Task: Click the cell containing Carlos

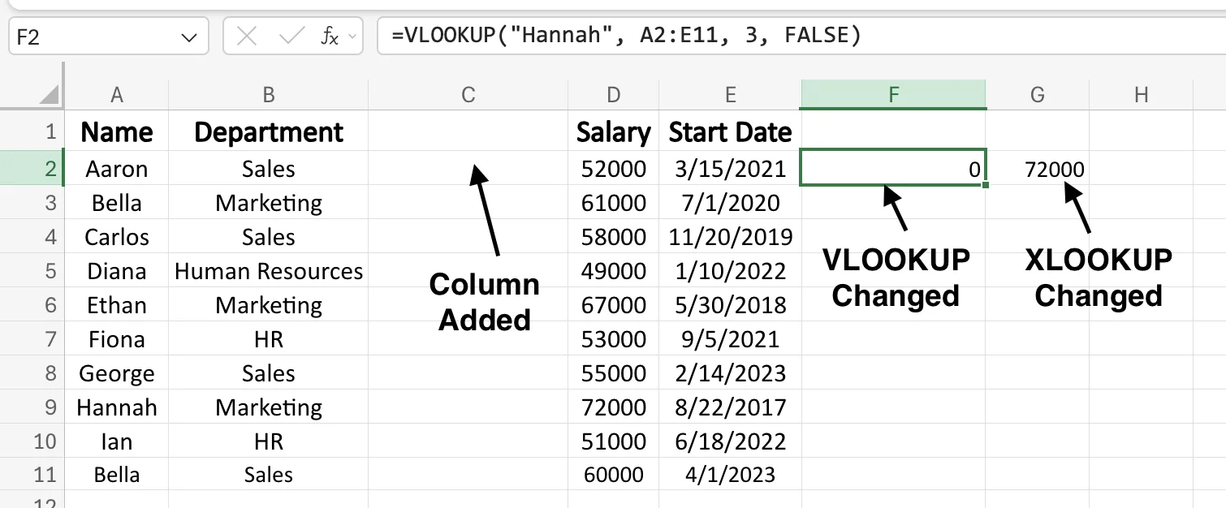Action: 117,237
